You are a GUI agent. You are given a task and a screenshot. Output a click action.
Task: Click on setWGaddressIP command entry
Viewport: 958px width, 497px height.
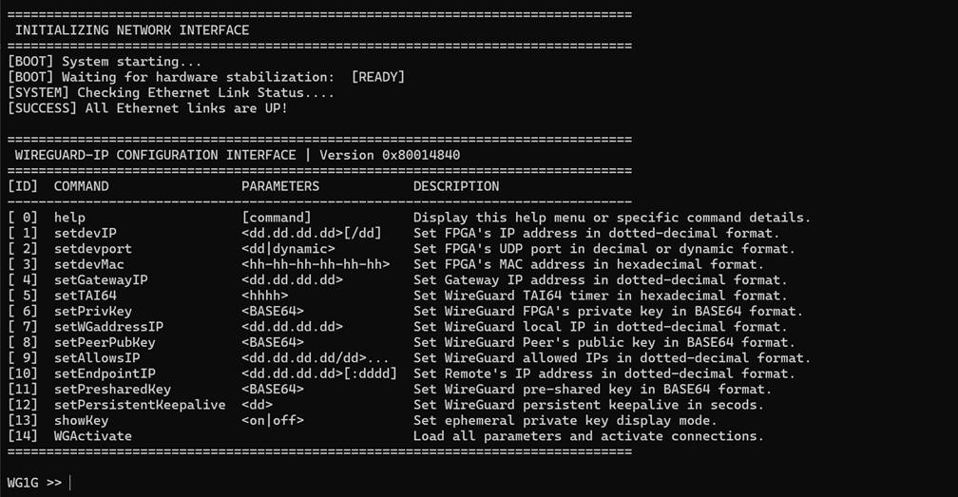coord(108,327)
